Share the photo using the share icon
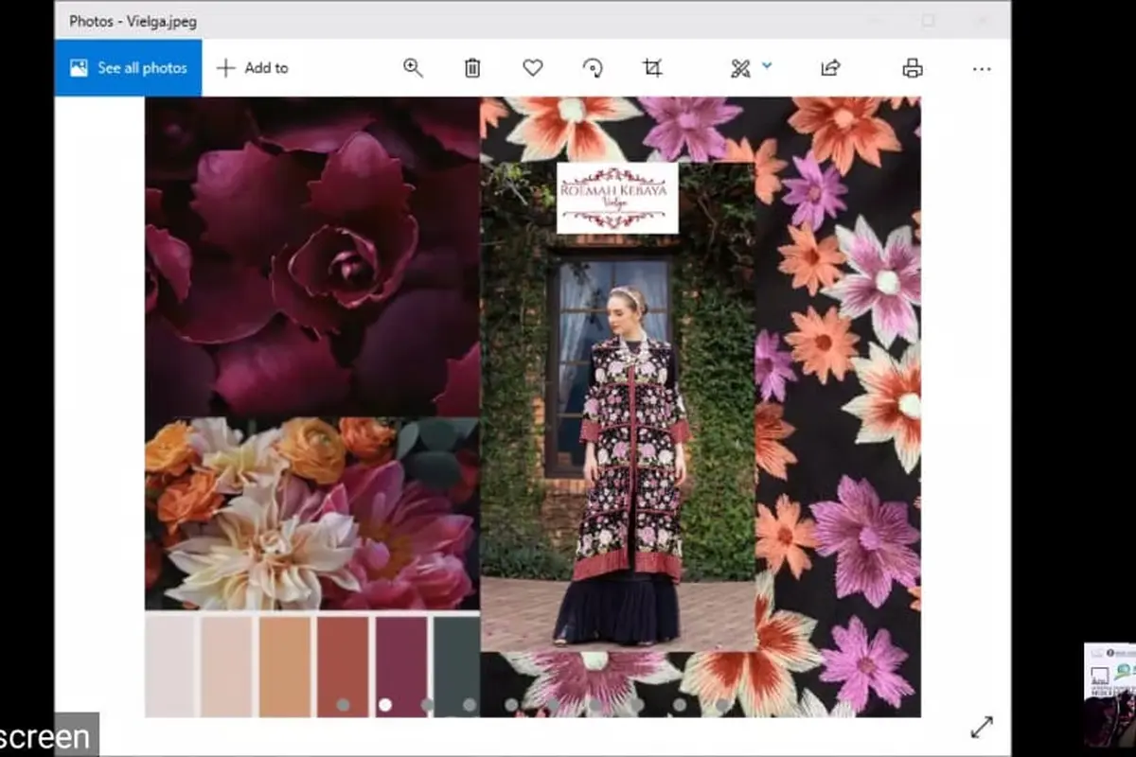1136x757 pixels. (x=830, y=68)
